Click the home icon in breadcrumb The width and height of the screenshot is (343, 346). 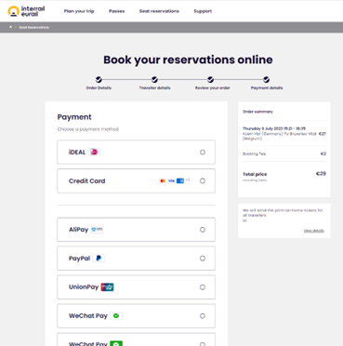point(11,27)
